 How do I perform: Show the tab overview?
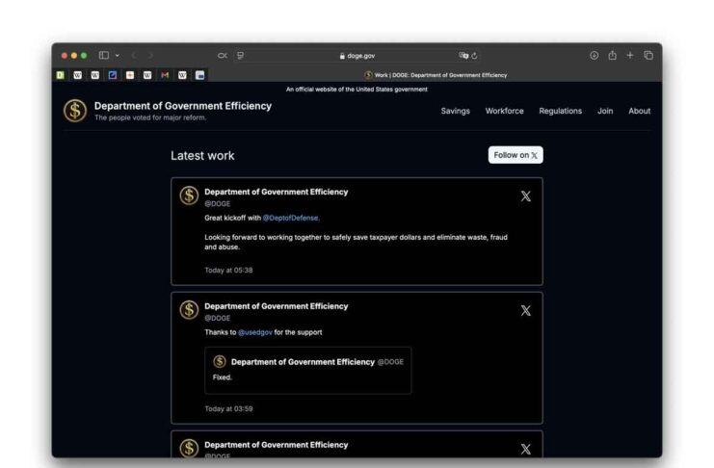point(648,56)
